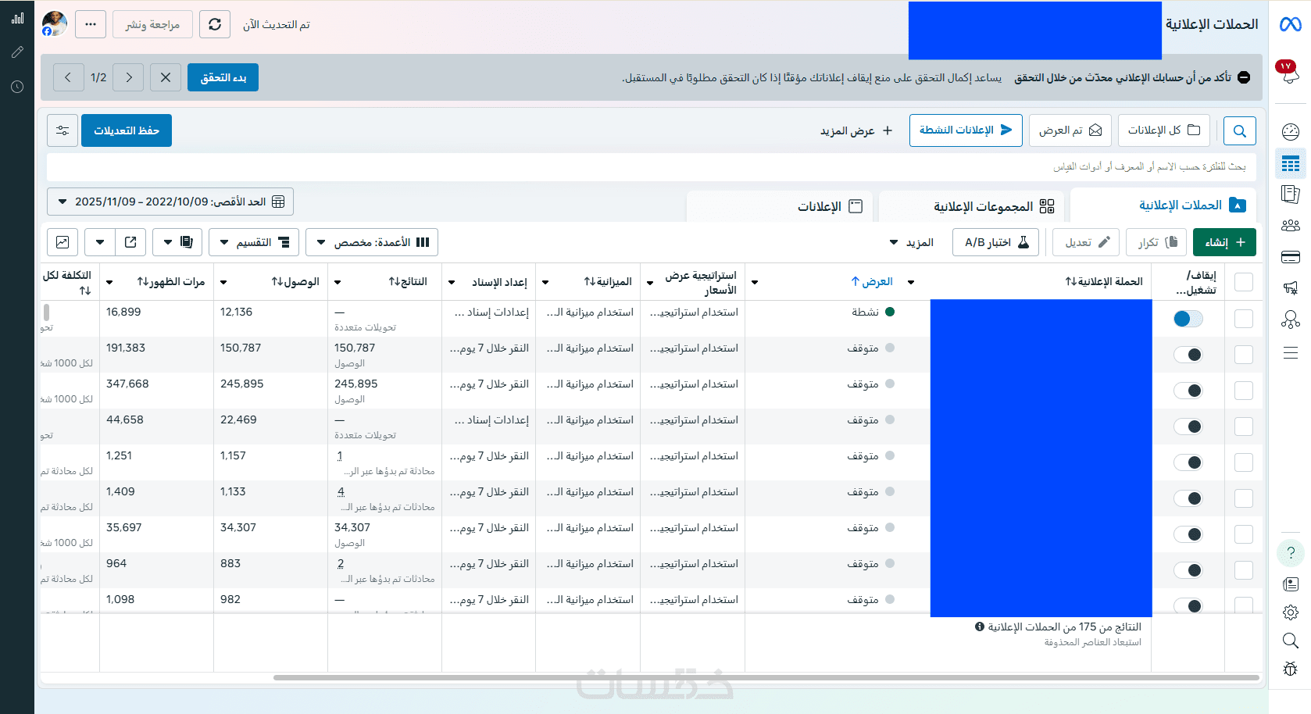Tick the select-all checkbox in table header
This screenshot has height=714, width=1311.
1244,282
